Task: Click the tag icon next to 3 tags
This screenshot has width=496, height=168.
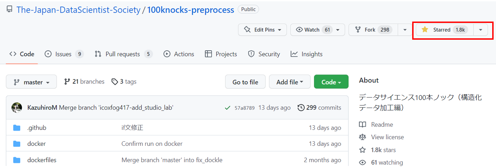Action: [115, 82]
